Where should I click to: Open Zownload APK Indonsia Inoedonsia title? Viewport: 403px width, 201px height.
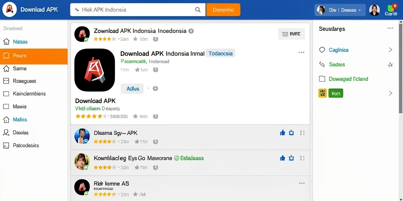(140, 31)
